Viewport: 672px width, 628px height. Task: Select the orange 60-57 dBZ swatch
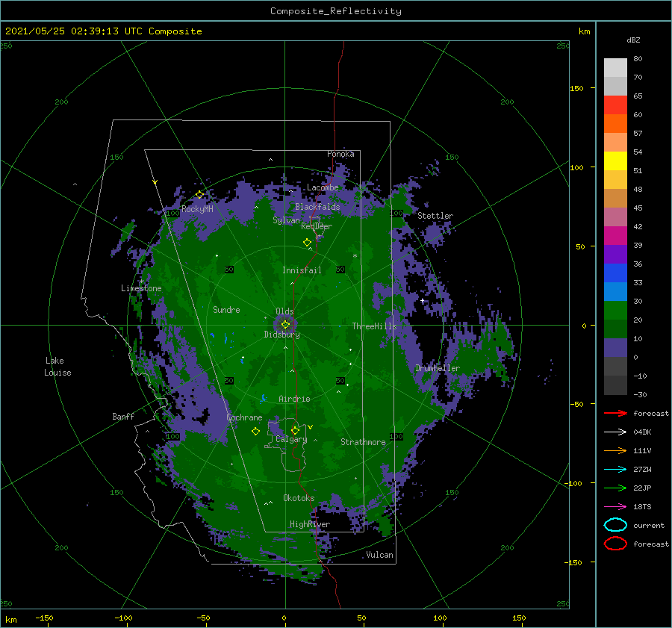(615, 123)
